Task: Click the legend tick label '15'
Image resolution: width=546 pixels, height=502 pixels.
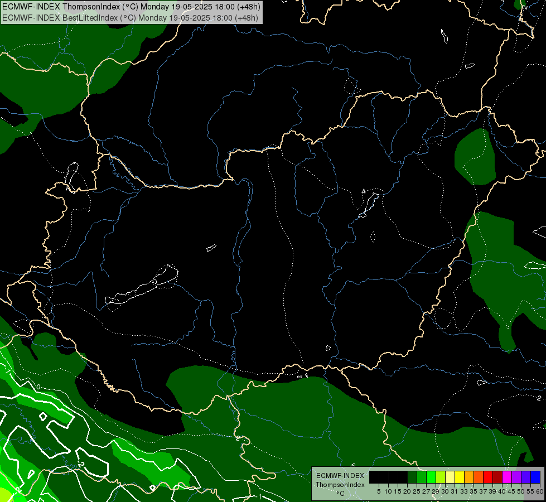Action: click(x=398, y=491)
